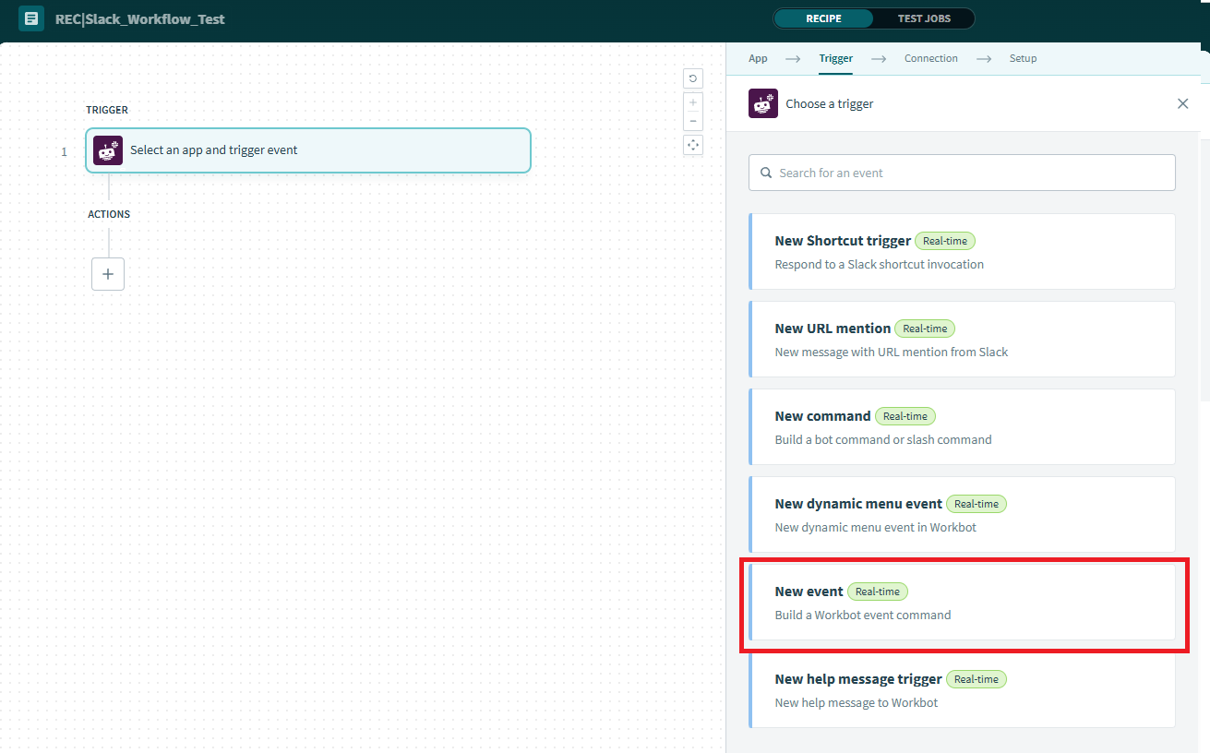Reset canvas view with the undo icon
Viewport: 1210px width, 753px height.
coord(693,78)
